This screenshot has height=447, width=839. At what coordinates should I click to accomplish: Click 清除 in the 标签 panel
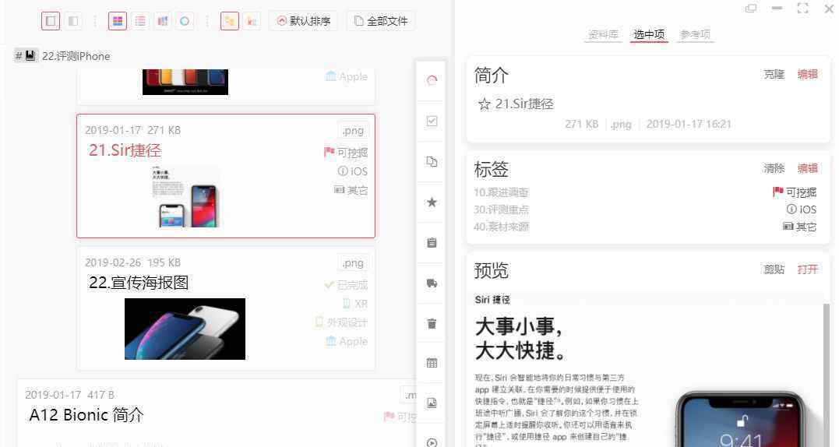774,168
